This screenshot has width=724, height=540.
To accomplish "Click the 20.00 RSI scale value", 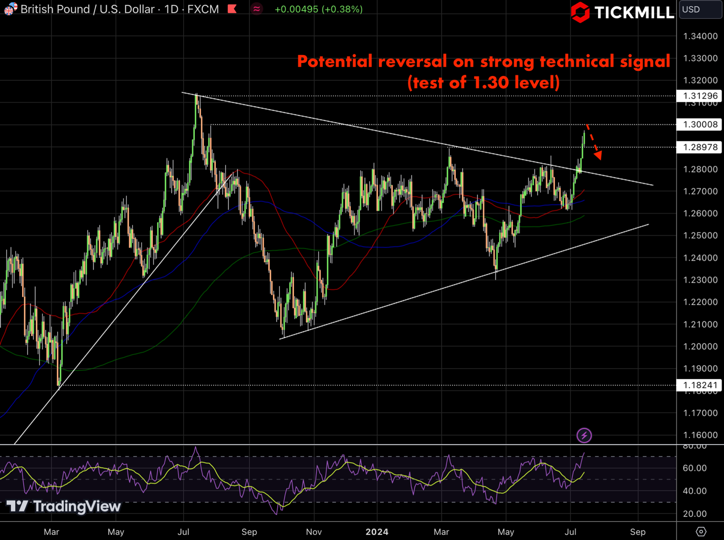I will click(x=695, y=514).
